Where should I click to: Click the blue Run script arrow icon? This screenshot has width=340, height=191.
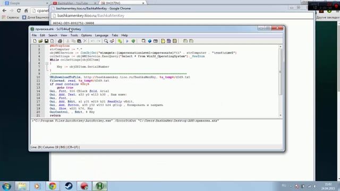(x=127, y=41)
